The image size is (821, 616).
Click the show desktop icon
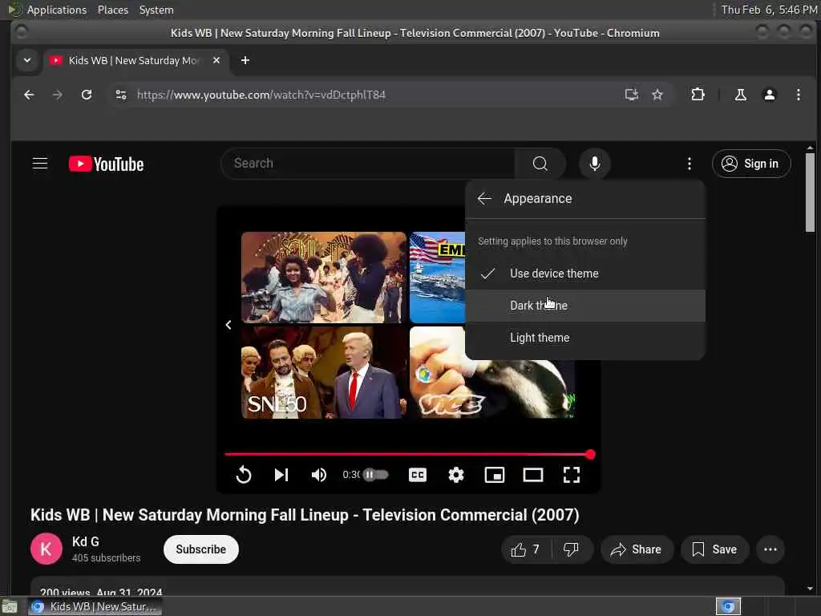(x=10, y=606)
